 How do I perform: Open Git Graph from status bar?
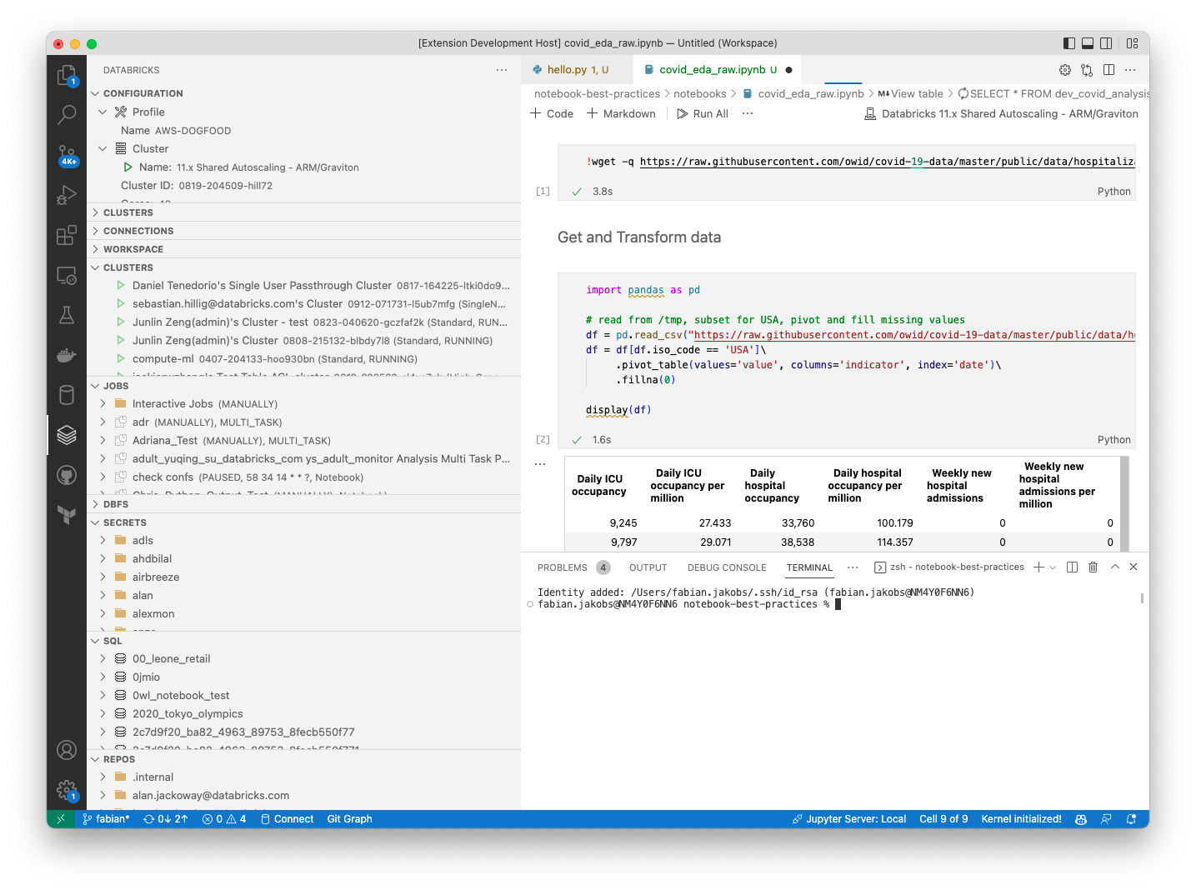point(350,819)
